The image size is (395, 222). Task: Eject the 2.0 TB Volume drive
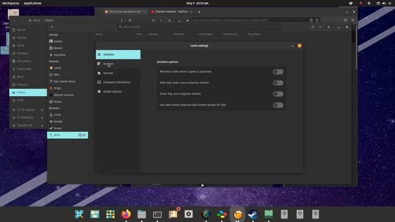tap(42, 110)
